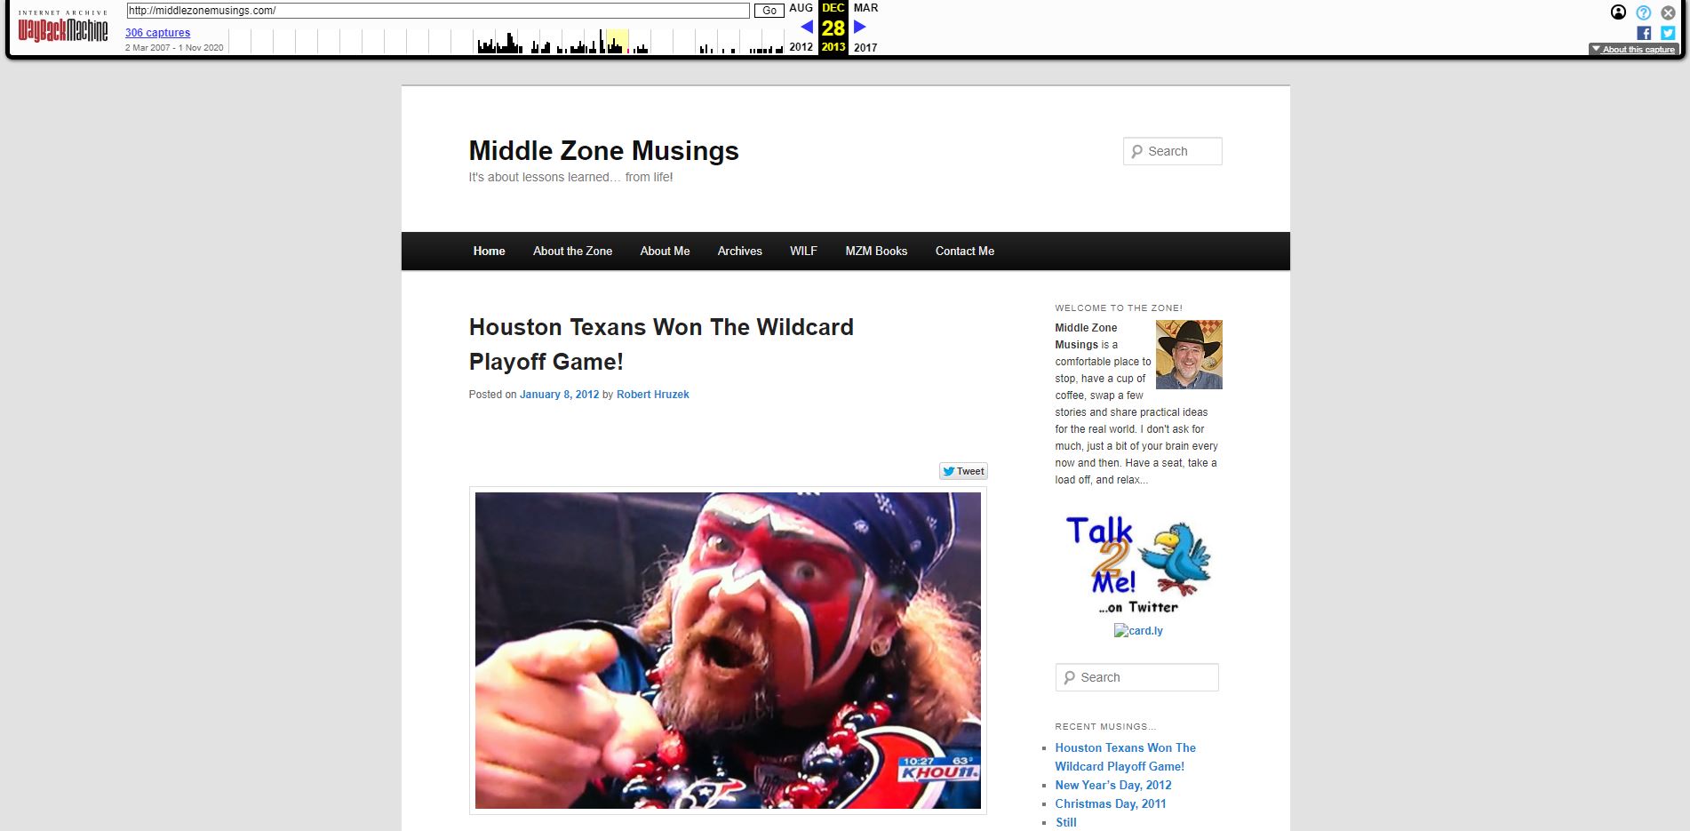1690x831 pixels.
Task: Open the Robert Hruzek author link
Action: [652, 395]
